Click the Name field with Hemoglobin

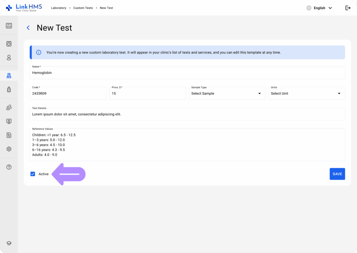click(187, 73)
